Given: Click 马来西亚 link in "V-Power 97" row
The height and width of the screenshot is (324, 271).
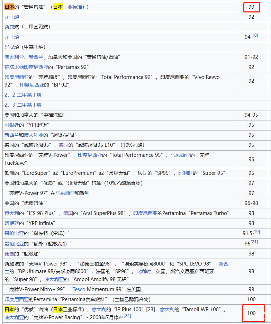Looking at the screenshot, I should [65, 193].
